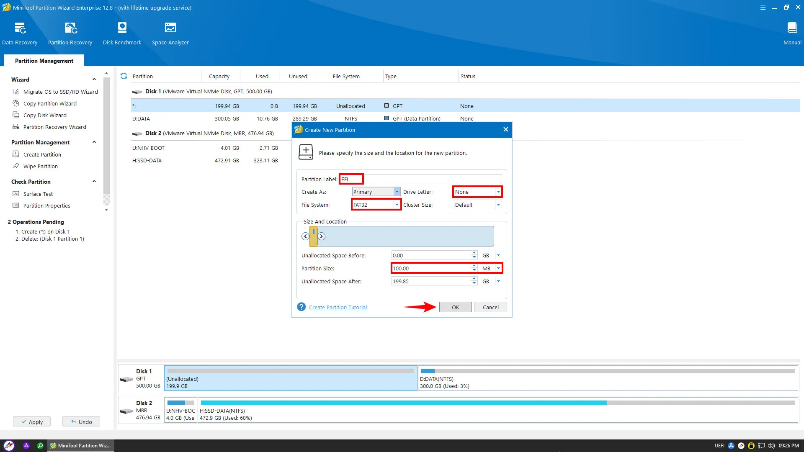Select the Partition Management tab
The height and width of the screenshot is (452, 804).
click(44, 61)
